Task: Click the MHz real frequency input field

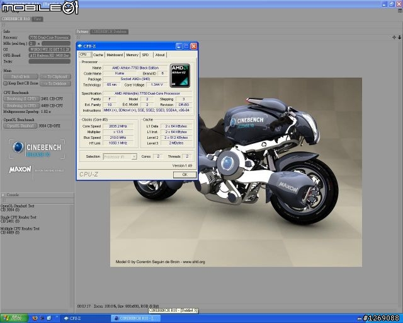Action: [x=56, y=44]
